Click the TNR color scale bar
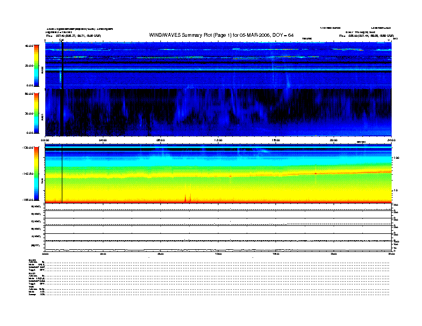The height and width of the screenshot is (326, 422). 37,174
